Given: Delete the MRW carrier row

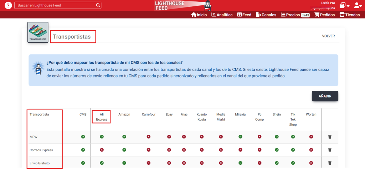Looking at the screenshot, I should click(x=330, y=137).
